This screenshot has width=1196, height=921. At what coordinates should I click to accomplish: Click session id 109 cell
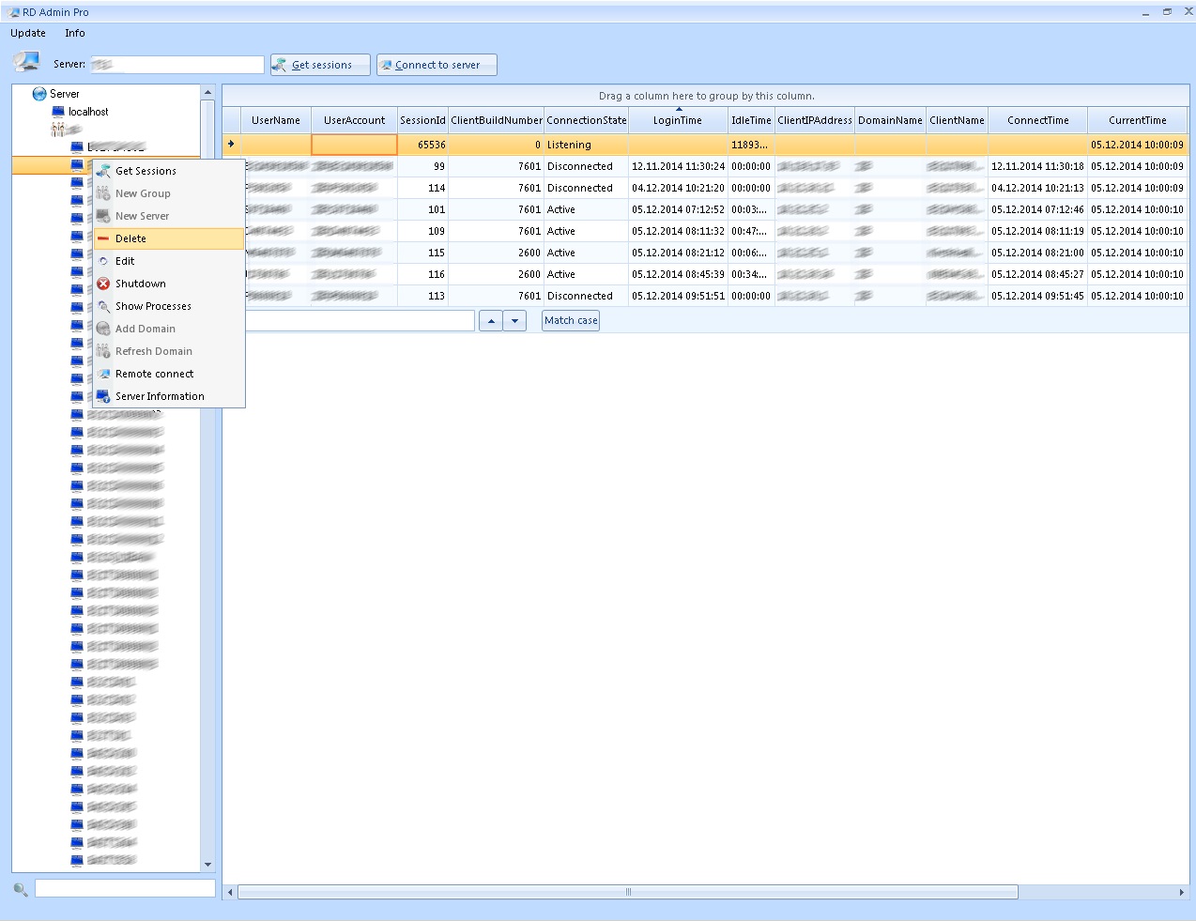pyautogui.click(x=422, y=231)
